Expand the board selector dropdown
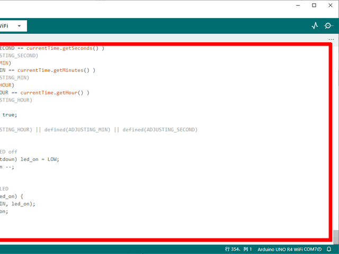The image size is (339, 254). [x=20, y=25]
